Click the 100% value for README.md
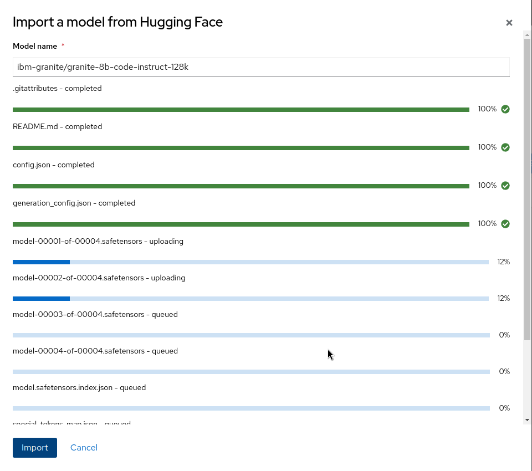This screenshot has height=471, width=532. 487,147
